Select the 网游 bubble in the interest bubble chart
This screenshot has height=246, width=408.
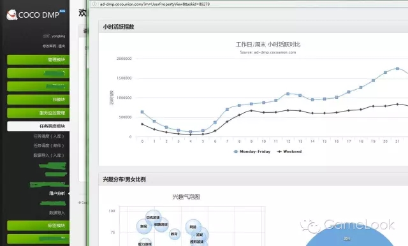(x=193, y=227)
